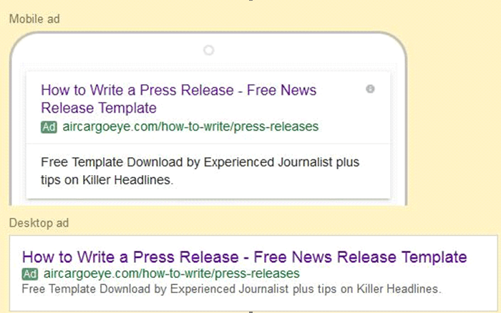Open the mobile ad aircargoeye.com URL
Viewport: 501px width, 313px height.
(190, 126)
